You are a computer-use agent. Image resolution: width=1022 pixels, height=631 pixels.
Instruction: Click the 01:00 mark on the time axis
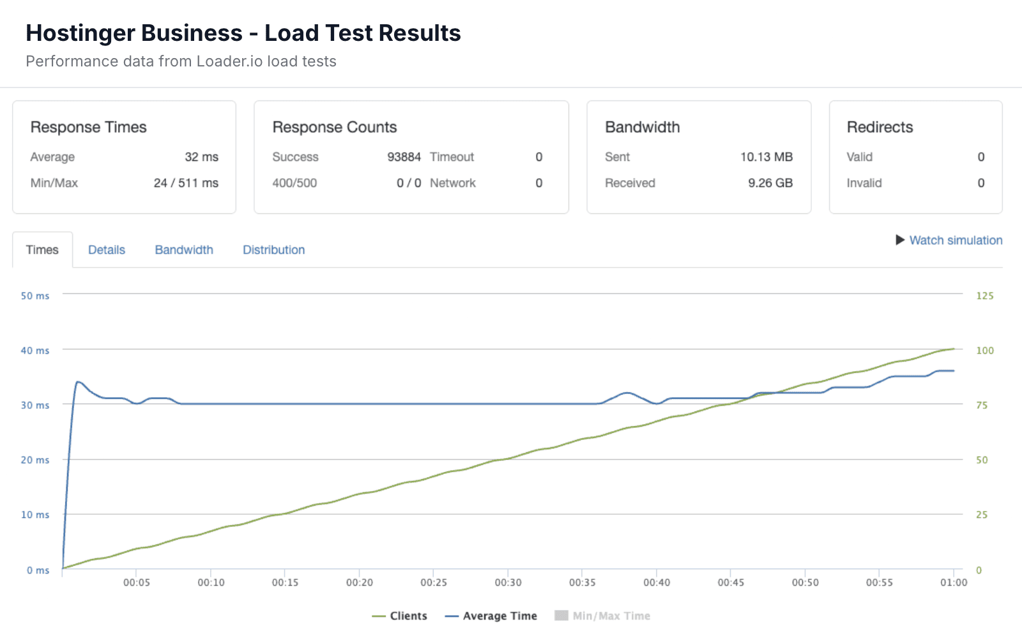[x=954, y=582]
